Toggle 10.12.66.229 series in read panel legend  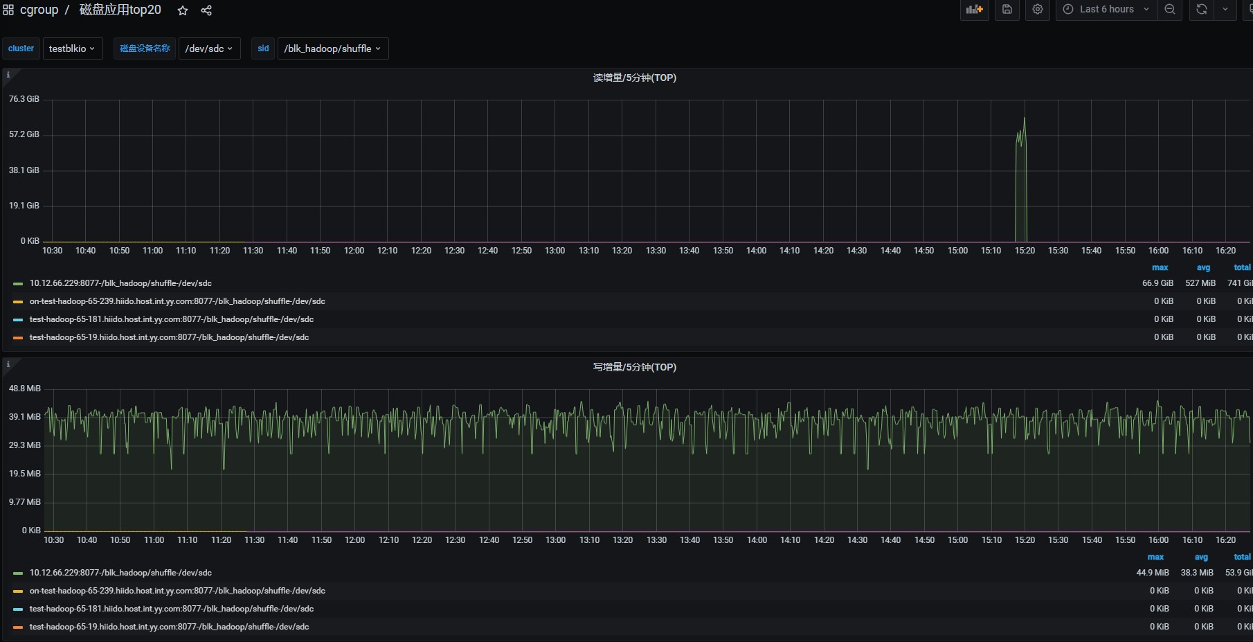click(x=120, y=283)
